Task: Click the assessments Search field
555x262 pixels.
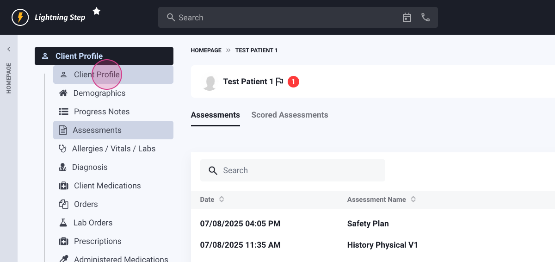Action: point(296,170)
